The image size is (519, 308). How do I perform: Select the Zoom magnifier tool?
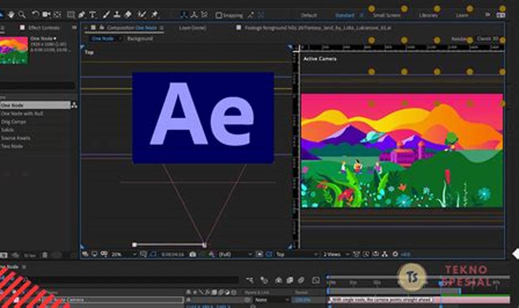point(22,15)
